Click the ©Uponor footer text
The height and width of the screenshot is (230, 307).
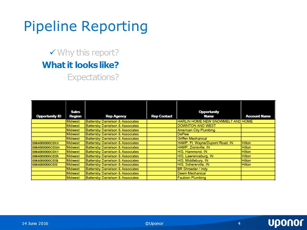coord(154,224)
